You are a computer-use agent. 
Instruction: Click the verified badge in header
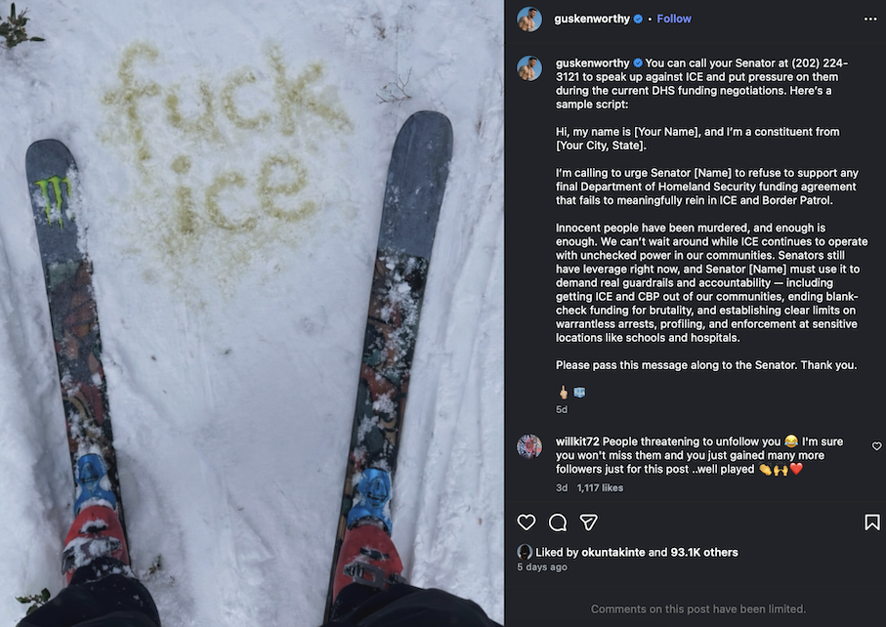(638, 19)
